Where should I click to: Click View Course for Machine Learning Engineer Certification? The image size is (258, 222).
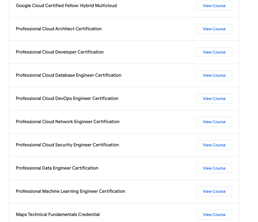point(214,191)
